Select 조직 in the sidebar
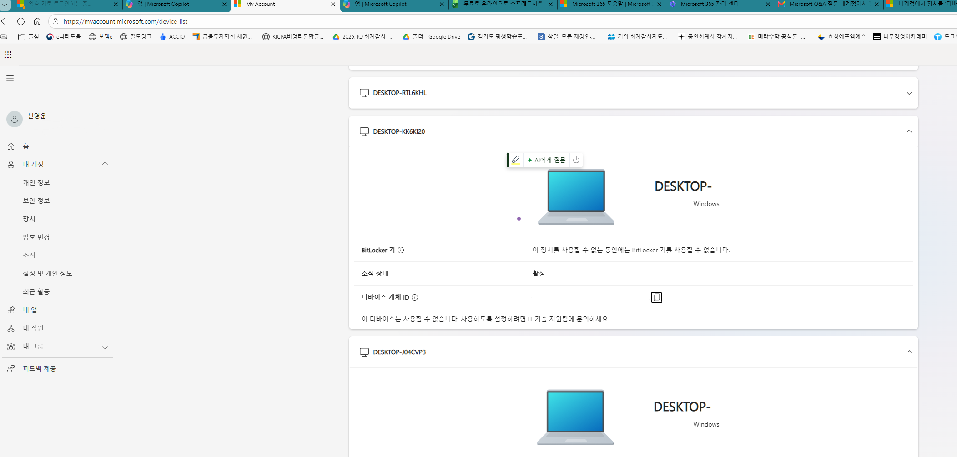 click(29, 255)
